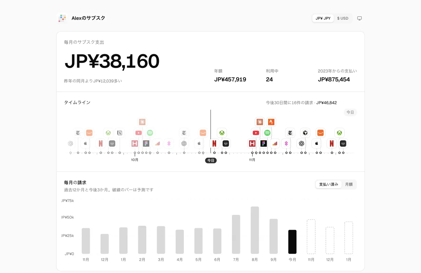Click the 7月 bar in monthly chart
The image size is (421, 273).
click(x=236, y=234)
